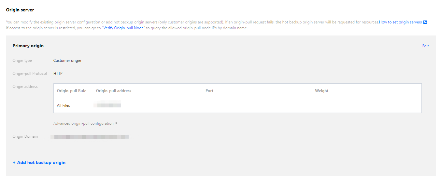The width and height of the screenshot is (440, 180).
Task: Click the Port dash in All Files row
Action: pyautogui.click(x=206, y=105)
